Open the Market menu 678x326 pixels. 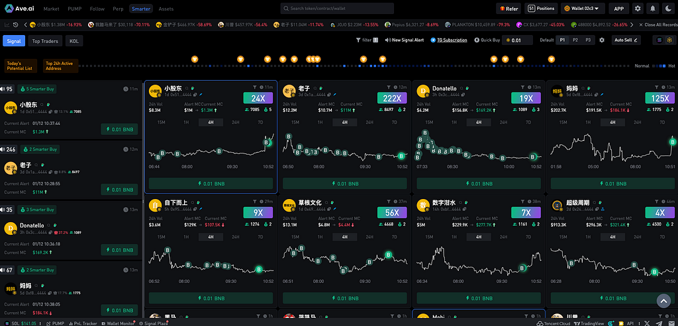pos(52,9)
